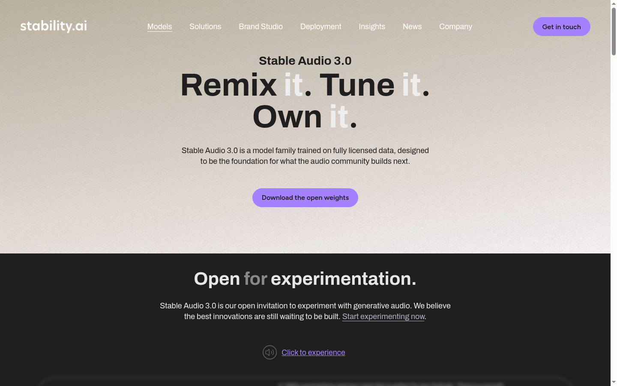Click the scrollbar up arrow
This screenshot has width=617, height=386.
(614, 3)
